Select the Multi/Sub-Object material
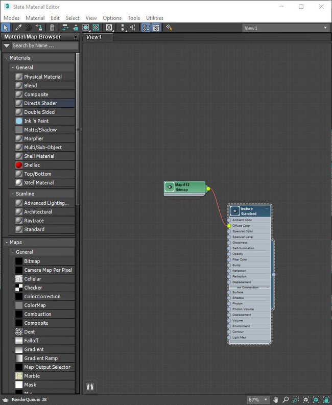This screenshot has height=405, width=332. click(45, 148)
